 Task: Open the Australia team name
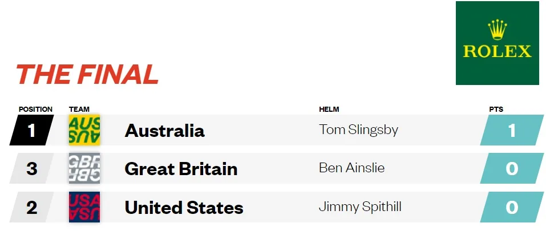[165, 131]
